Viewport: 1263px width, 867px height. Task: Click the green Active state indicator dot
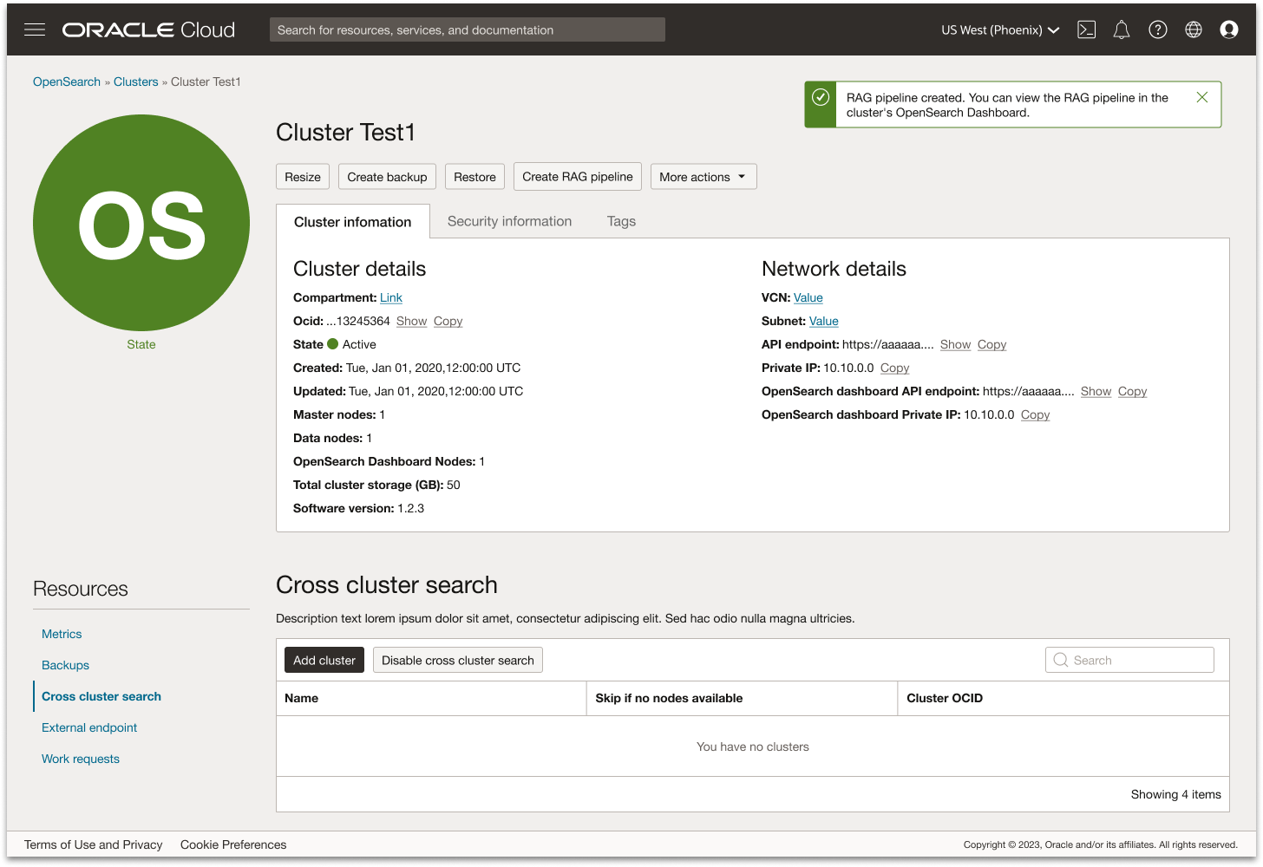pos(332,344)
